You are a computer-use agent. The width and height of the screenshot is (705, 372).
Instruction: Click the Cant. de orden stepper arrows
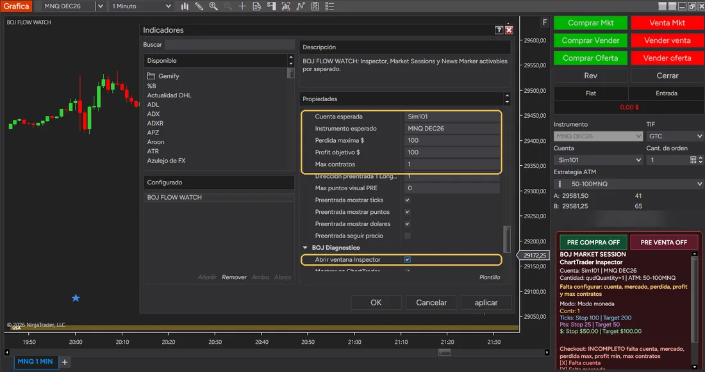(700, 160)
